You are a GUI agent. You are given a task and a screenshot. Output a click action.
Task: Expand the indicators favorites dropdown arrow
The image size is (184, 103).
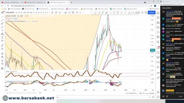[63, 13]
